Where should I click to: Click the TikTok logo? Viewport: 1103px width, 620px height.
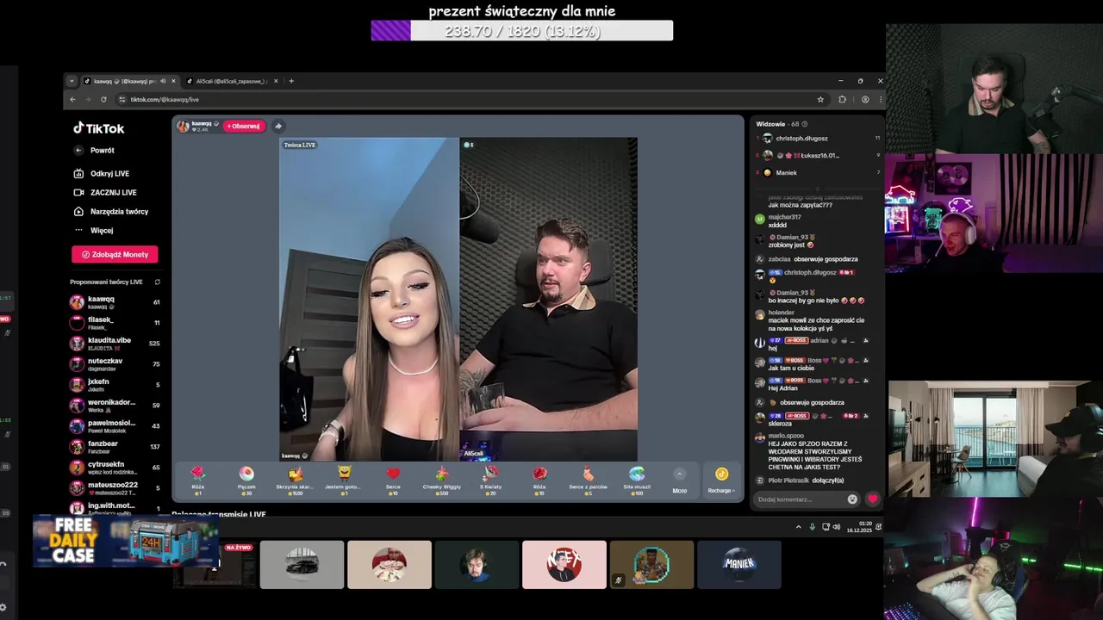coord(98,128)
